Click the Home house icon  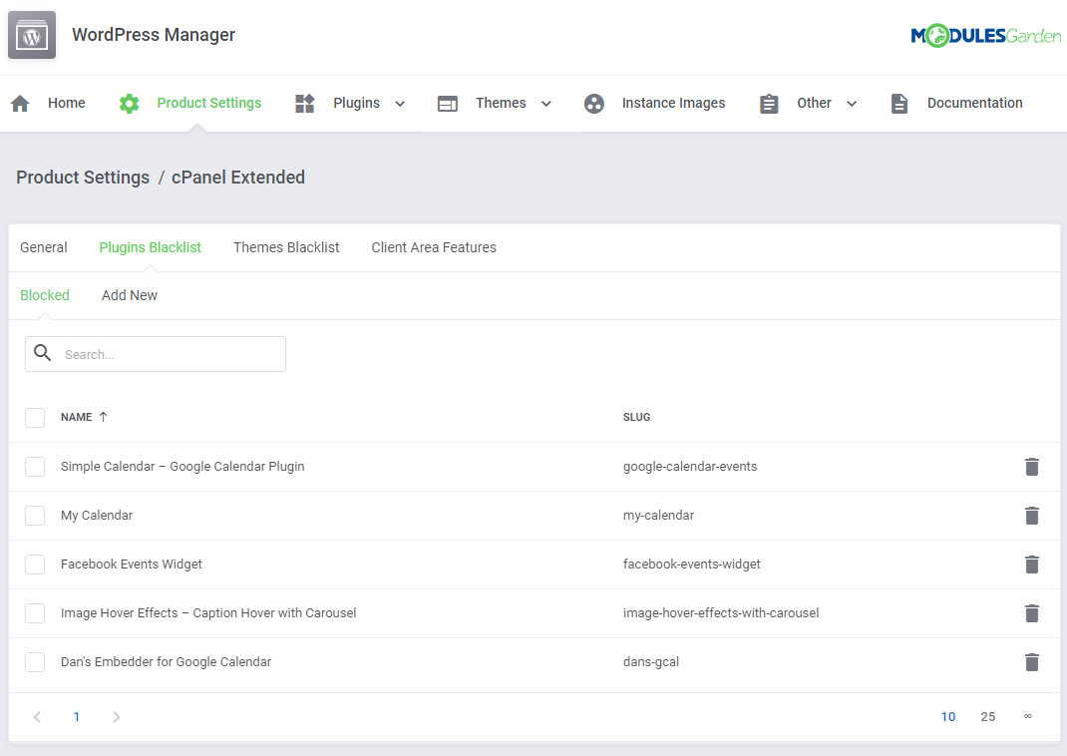(20, 104)
